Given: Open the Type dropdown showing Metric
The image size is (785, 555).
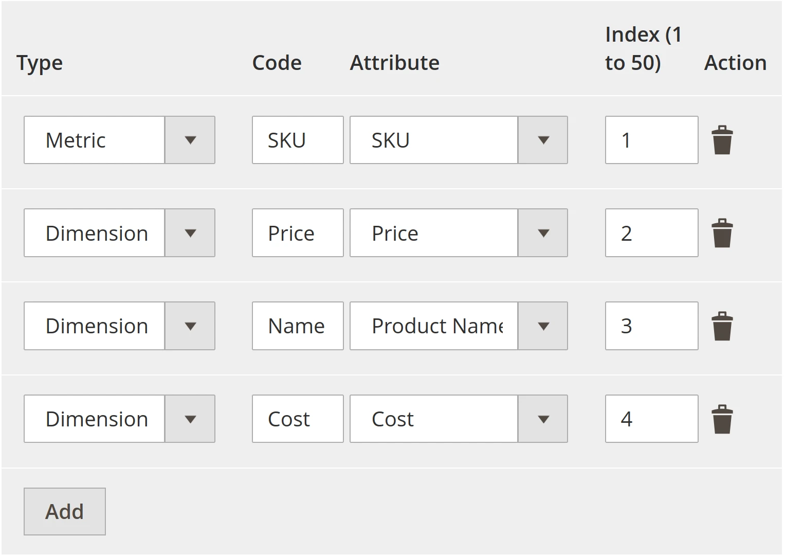Looking at the screenshot, I should [x=190, y=140].
